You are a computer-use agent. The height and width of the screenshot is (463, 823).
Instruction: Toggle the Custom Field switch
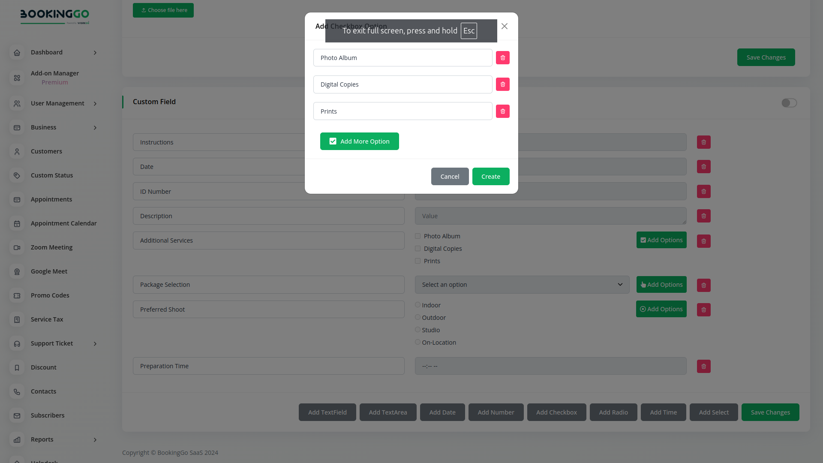click(789, 103)
